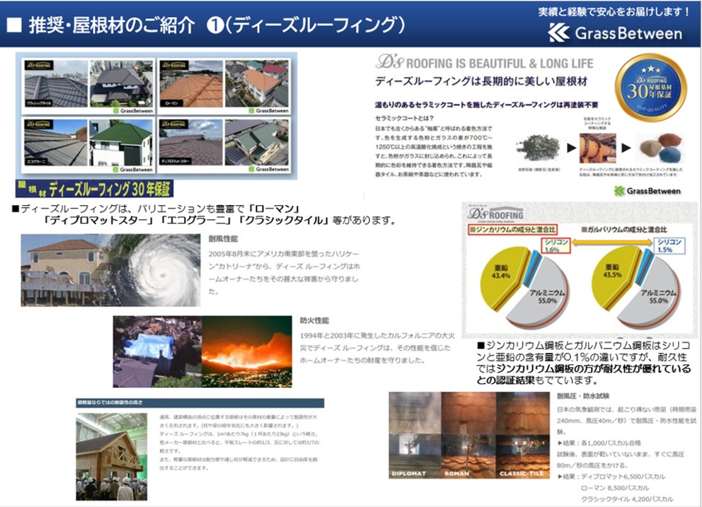Viewport: 702px width, 507px height.
Task: Click the result line ローマン 8,500パスカル
Action: pos(615,488)
